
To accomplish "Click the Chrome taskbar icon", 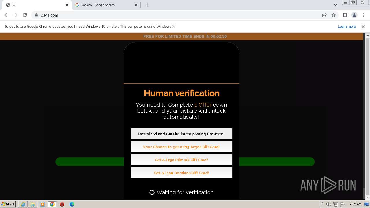I will (52, 204).
